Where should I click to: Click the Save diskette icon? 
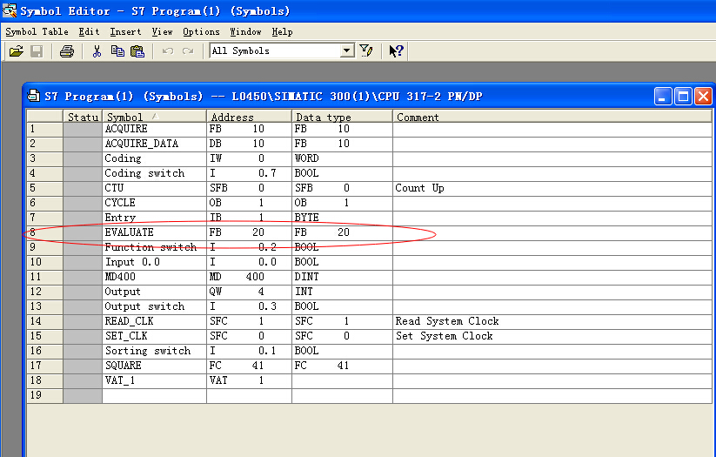coord(37,50)
